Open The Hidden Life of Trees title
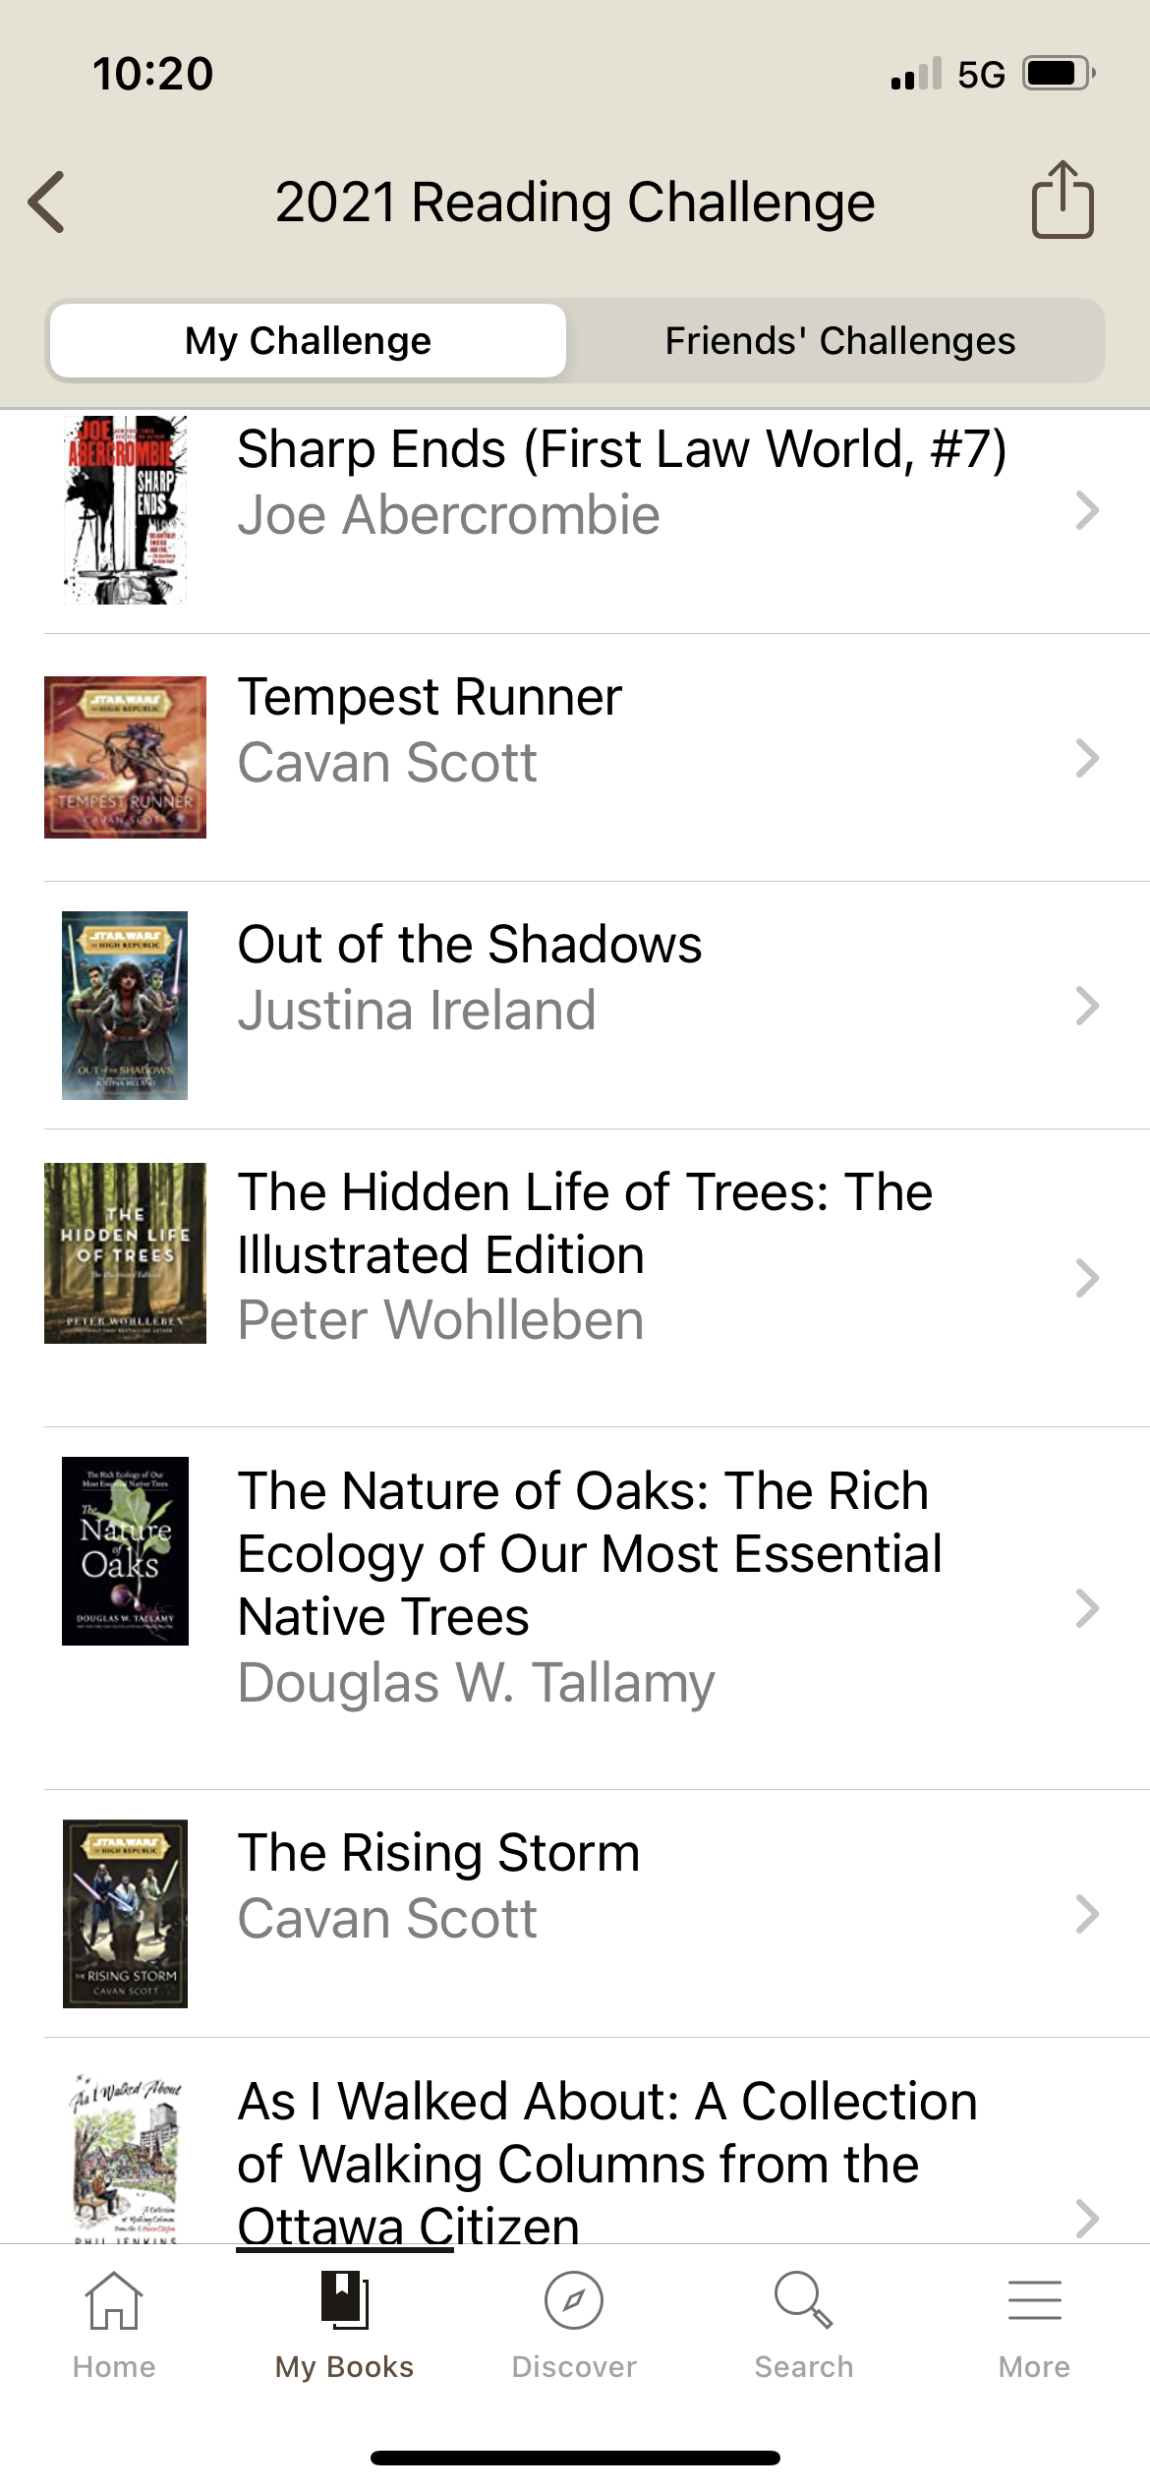This screenshot has height=2489, width=1150. [x=585, y=1223]
